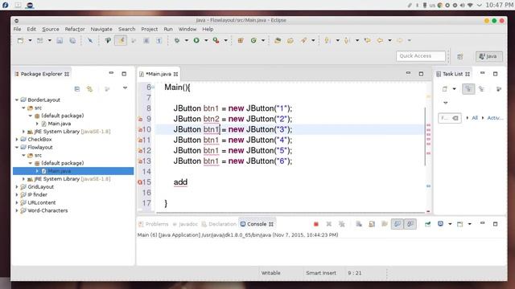Click the Java perspective button
The height and width of the screenshot is (289, 515).
click(x=489, y=56)
